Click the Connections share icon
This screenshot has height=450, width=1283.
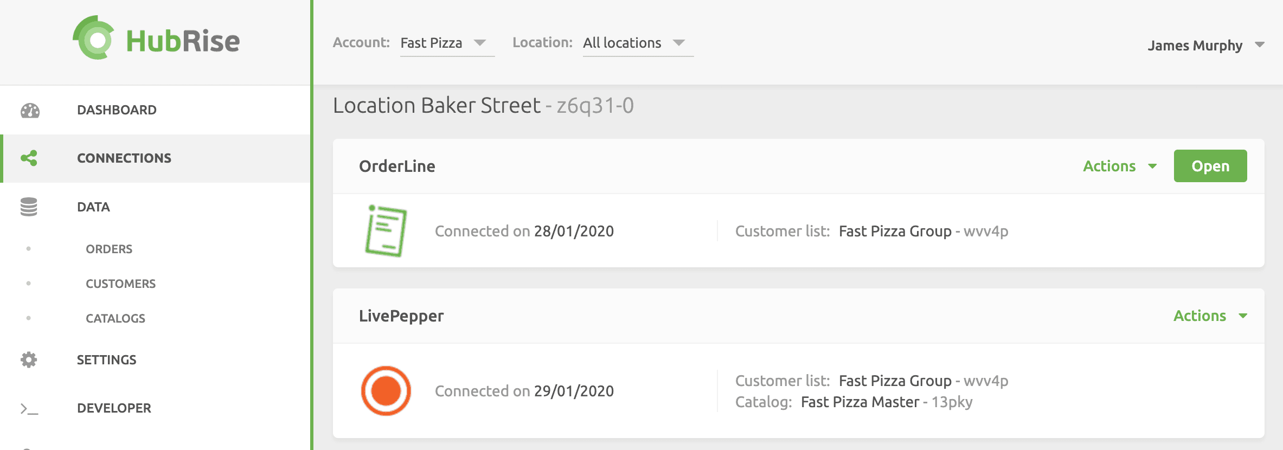tap(29, 158)
